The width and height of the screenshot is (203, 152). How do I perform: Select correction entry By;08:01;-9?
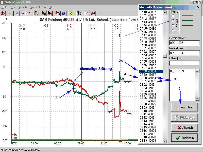[x=177, y=71]
